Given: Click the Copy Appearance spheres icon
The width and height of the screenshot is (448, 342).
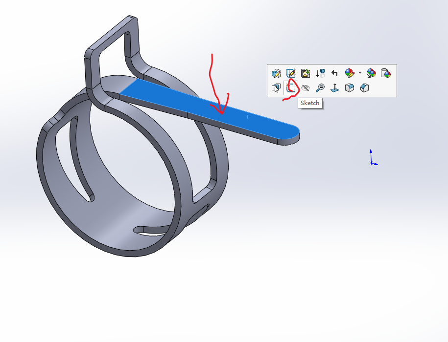Looking at the screenshot, I should click(x=372, y=73).
